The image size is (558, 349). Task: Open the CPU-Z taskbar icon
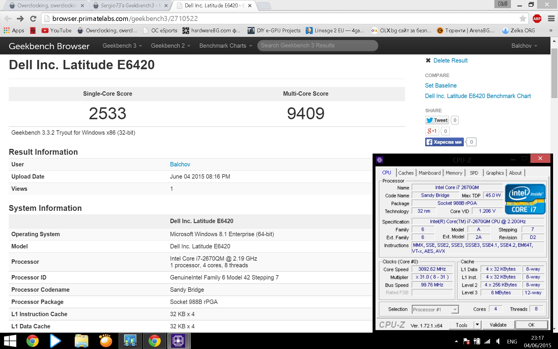[178, 341]
